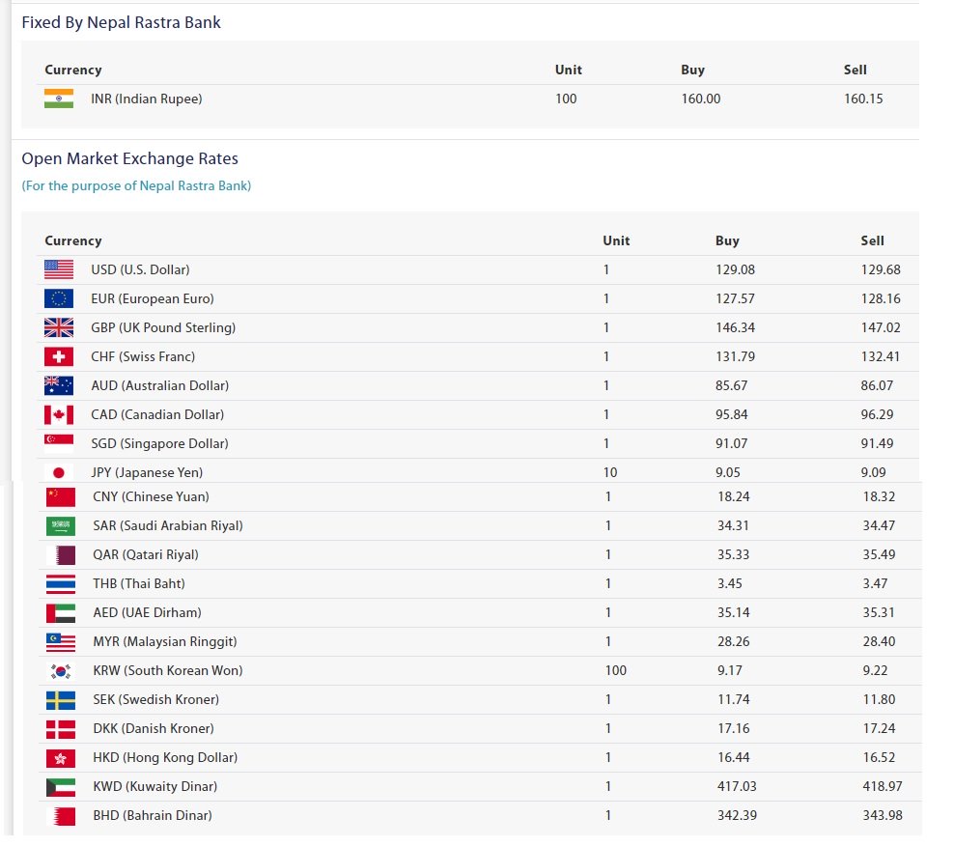This screenshot has height=846, width=954.
Task: Click the Bahrain Dinar sell rate 343.98
Action: coord(882,815)
